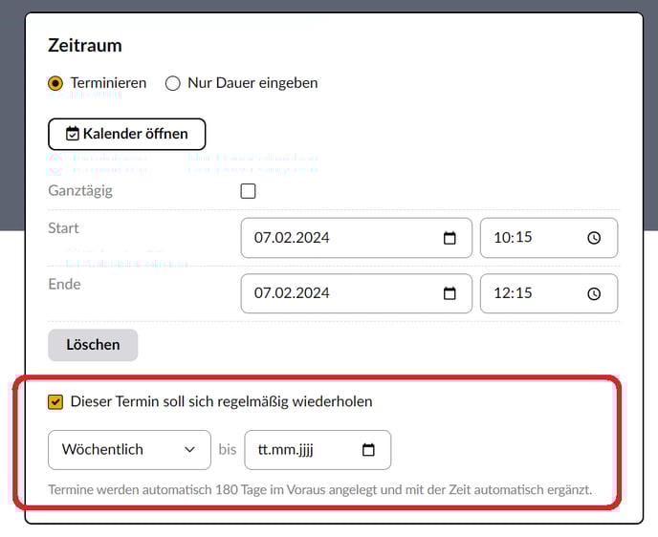658x537 pixels.
Task: Expand the Wöchentlich recurrence dropdown
Action: pyautogui.click(x=129, y=450)
